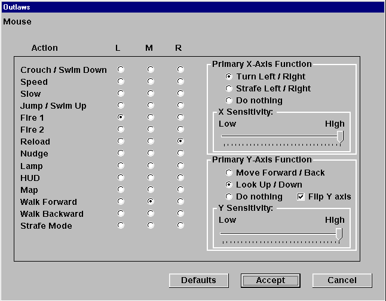Assign Fire 2 to the left button
Screen dimensions: 386x301
121,129
